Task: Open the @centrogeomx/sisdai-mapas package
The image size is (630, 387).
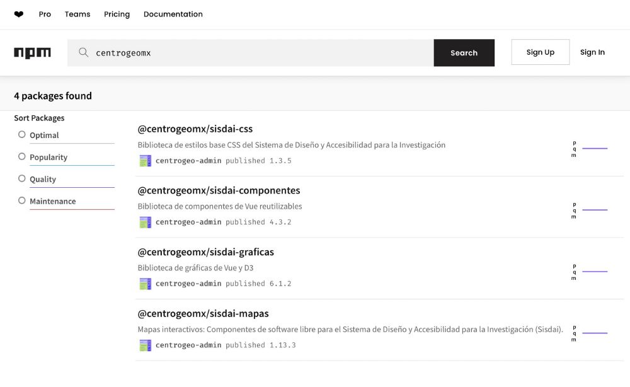Action: (x=203, y=313)
